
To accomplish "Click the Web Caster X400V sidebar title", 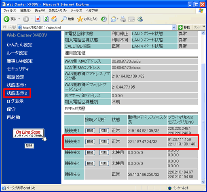I will tap(27, 35).
